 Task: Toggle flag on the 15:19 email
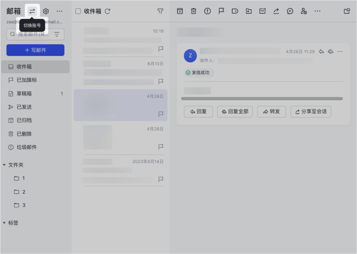tap(161, 49)
